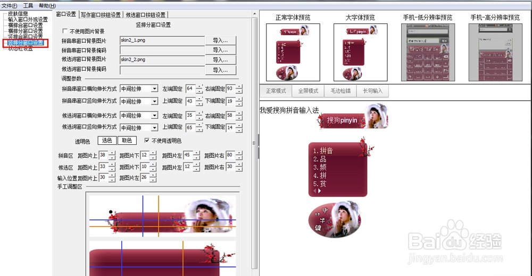Screen dimensions: 532x276
Task: Select 皮肤信息 in the left tree
Action: (18, 14)
